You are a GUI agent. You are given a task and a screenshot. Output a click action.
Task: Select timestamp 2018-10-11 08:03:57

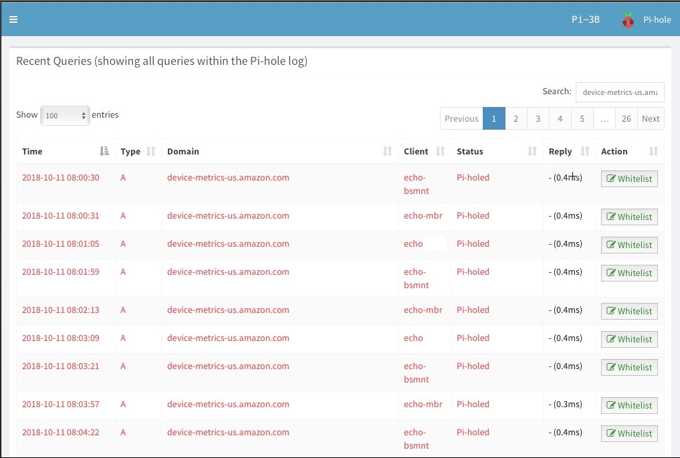[61, 405]
